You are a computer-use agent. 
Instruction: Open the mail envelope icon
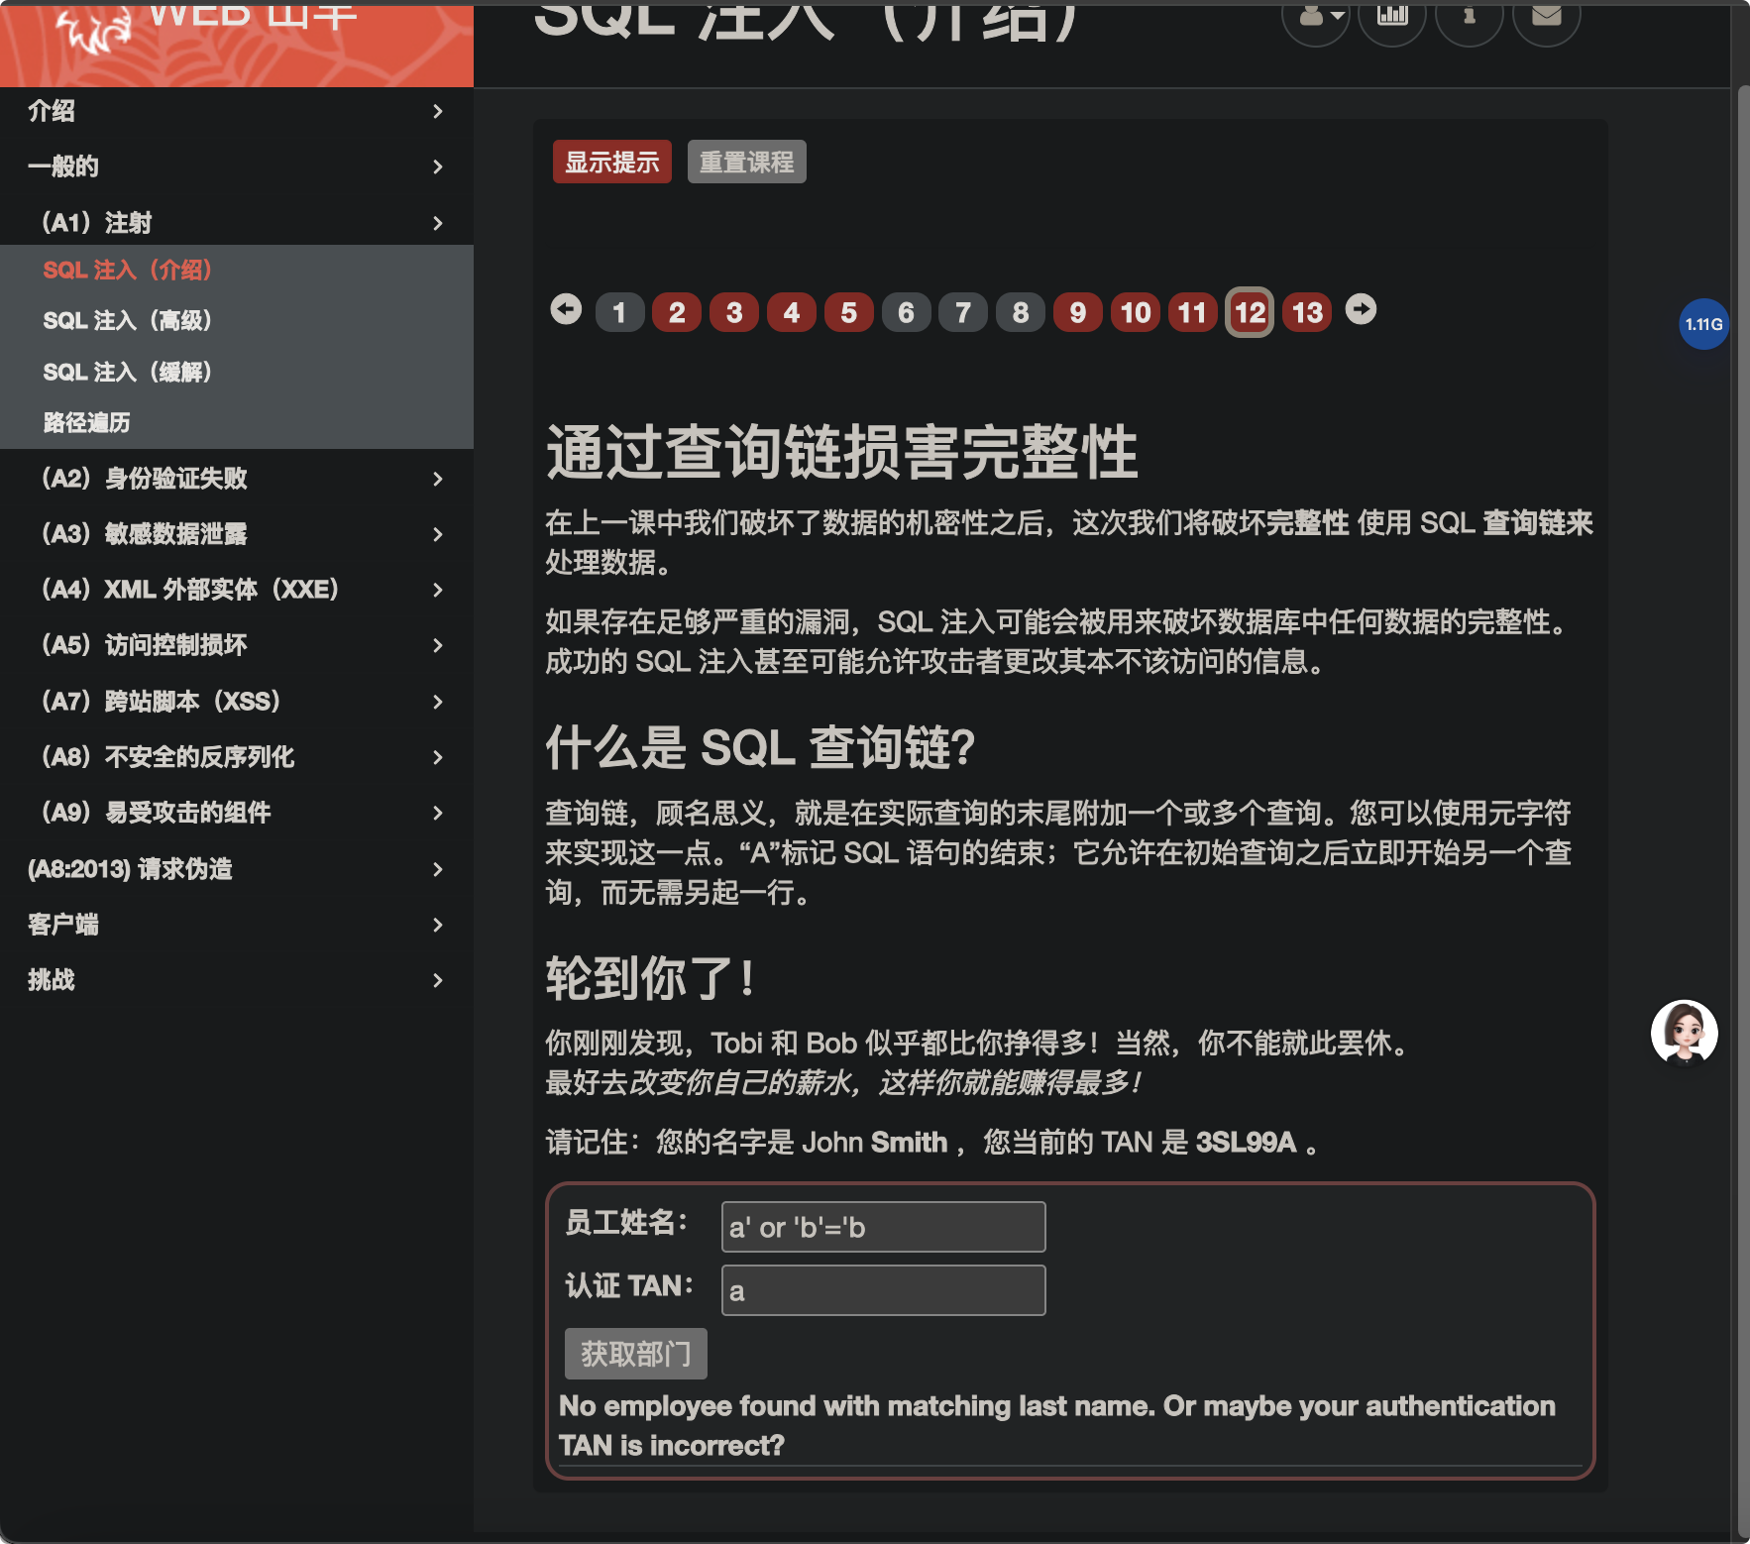click(1547, 16)
